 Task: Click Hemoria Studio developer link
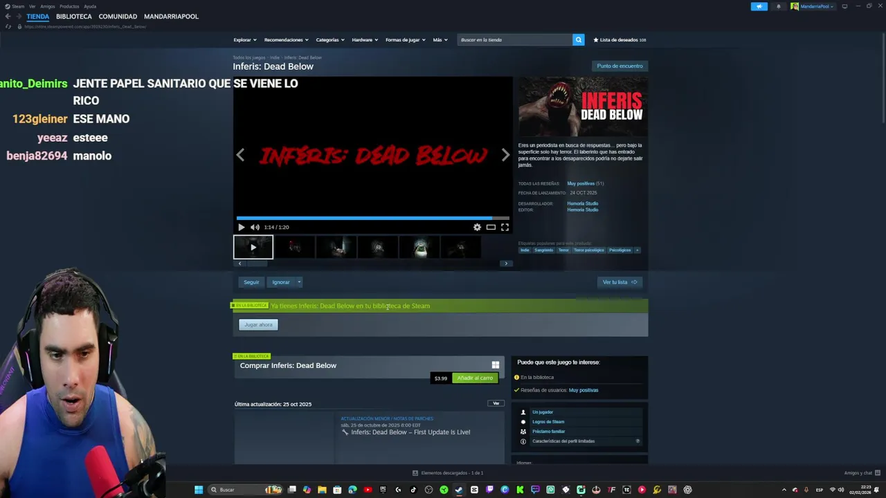(x=582, y=203)
